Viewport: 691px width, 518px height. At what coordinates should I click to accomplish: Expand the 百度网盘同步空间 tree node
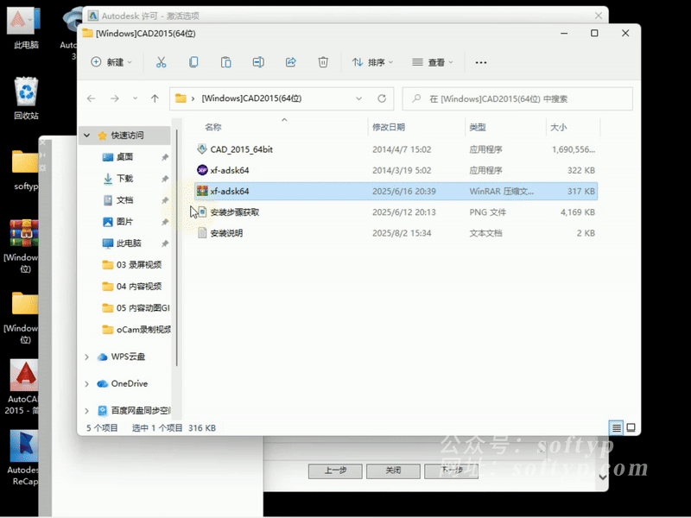[87, 411]
